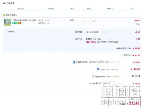Uncheck the 红包抵扣 ¥20 checkbox
Image resolution: width=143 pixels, height=107 pixels.
[x=98, y=69]
